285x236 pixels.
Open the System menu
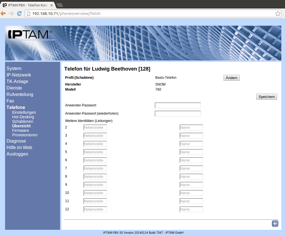[14, 68]
